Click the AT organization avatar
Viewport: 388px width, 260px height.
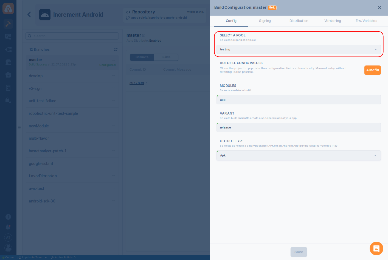(x=8, y=238)
